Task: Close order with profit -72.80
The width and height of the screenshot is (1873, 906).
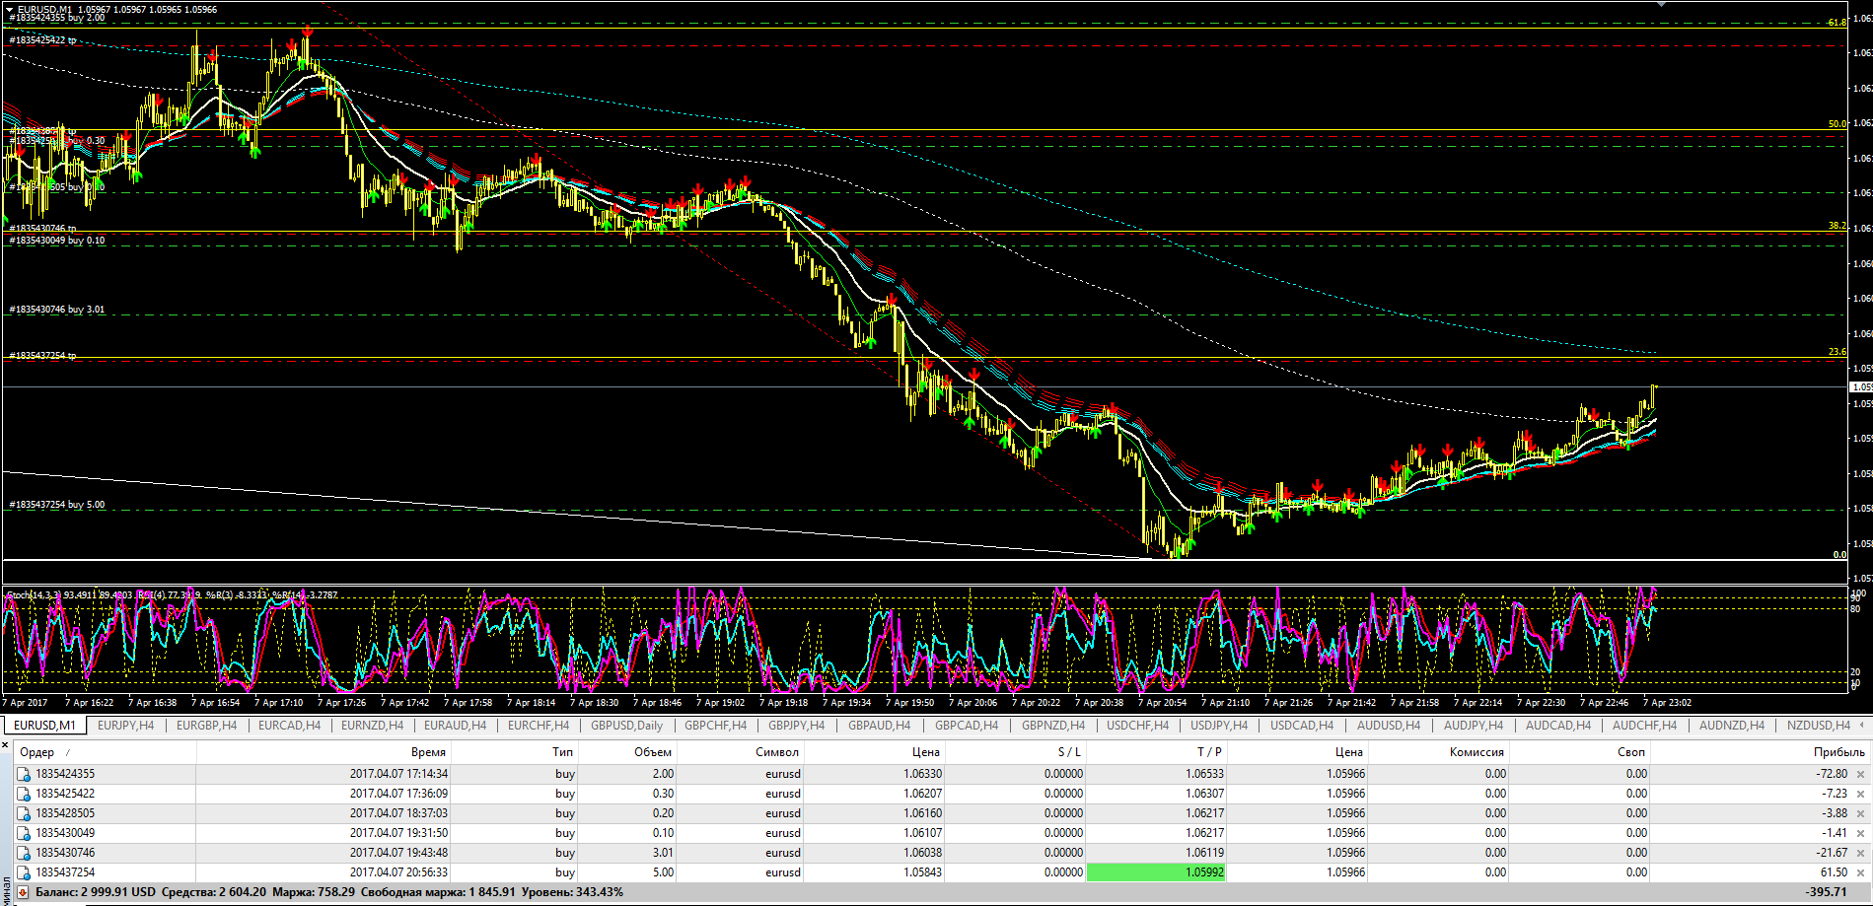Action: coord(1861,774)
